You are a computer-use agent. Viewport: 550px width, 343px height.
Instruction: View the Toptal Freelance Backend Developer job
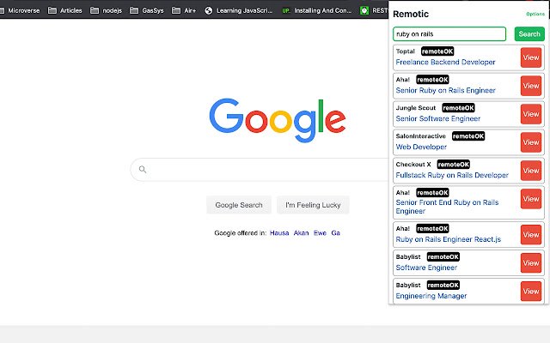531,57
